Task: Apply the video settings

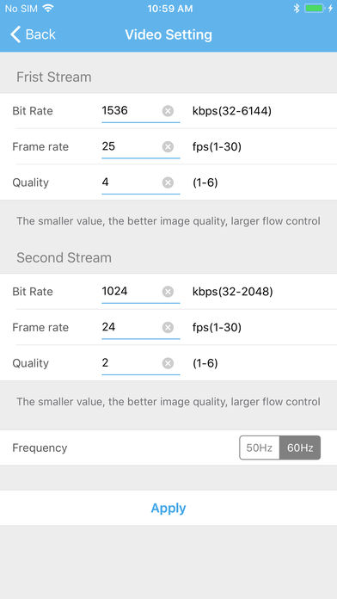Action: pos(168,508)
